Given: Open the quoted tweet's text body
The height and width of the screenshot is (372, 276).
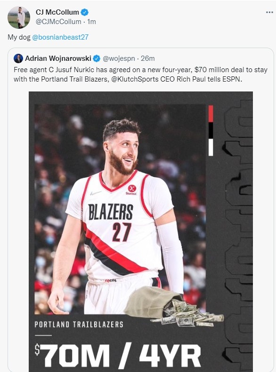Looking at the screenshot, I should coord(140,74).
